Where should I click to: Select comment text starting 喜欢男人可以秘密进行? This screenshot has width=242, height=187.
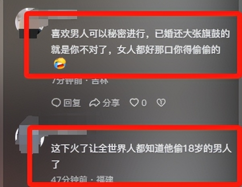tap(140, 34)
